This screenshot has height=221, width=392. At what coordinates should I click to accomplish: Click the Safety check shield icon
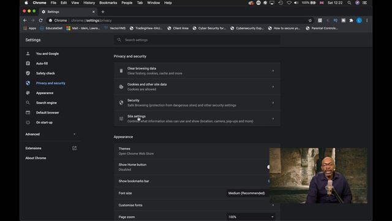pos(28,73)
